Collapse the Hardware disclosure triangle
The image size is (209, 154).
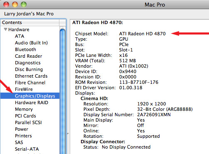click(5, 29)
